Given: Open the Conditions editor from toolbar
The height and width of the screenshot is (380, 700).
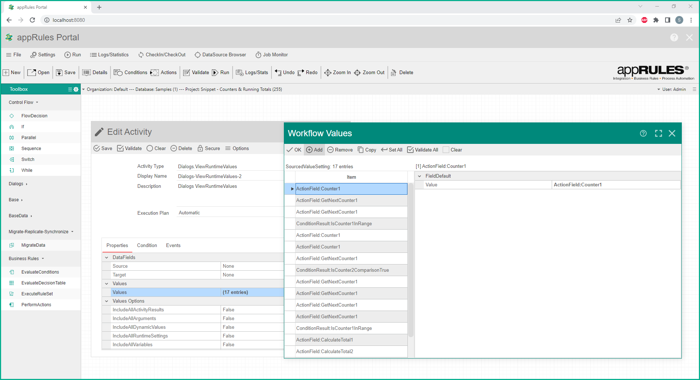Looking at the screenshot, I should 130,73.
